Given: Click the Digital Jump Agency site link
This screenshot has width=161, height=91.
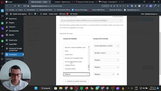Looking at the screenshot, I should [18, 14].
